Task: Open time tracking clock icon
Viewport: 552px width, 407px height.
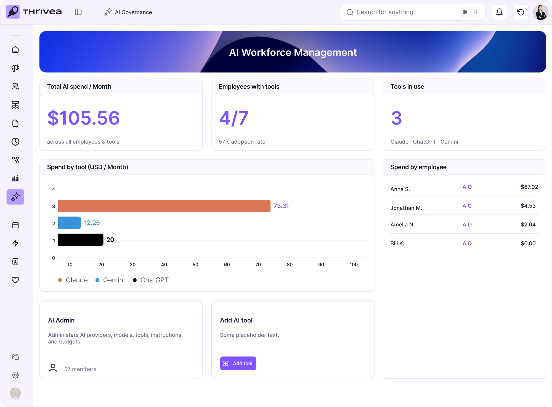Action: tap(15, 142)
